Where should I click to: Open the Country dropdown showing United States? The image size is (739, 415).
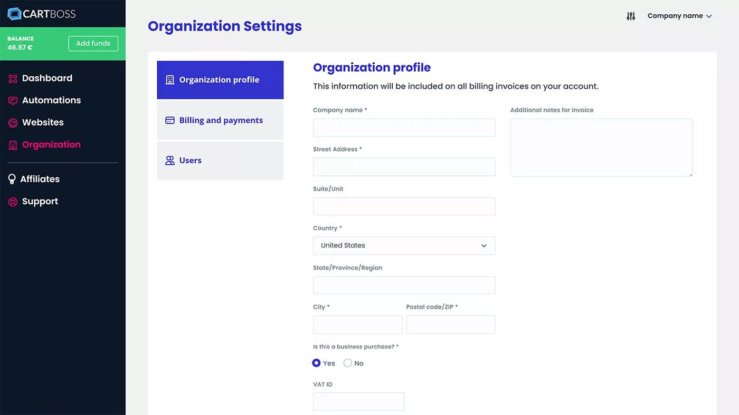404,246
